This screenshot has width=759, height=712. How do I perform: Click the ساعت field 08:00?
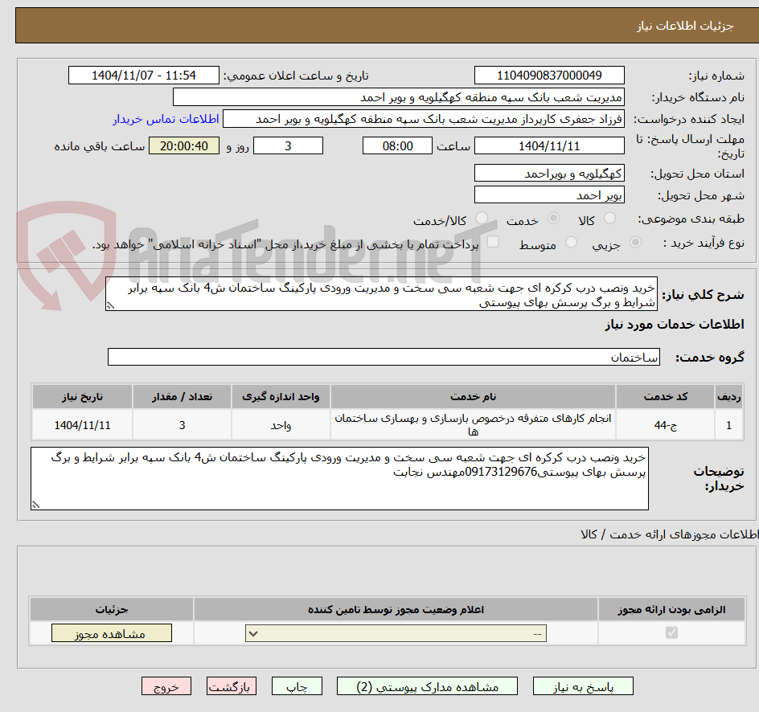(x=397, y=145)
